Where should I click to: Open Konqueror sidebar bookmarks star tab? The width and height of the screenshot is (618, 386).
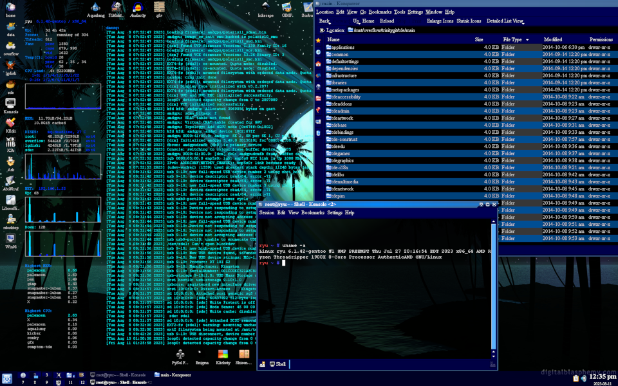[318, 40]
